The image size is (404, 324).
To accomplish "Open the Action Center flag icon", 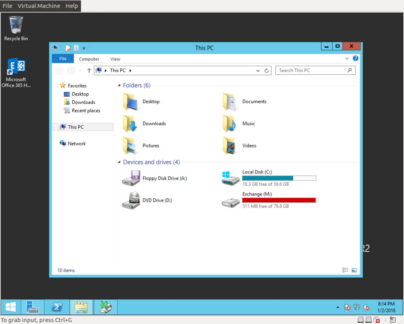I will 347,307.
